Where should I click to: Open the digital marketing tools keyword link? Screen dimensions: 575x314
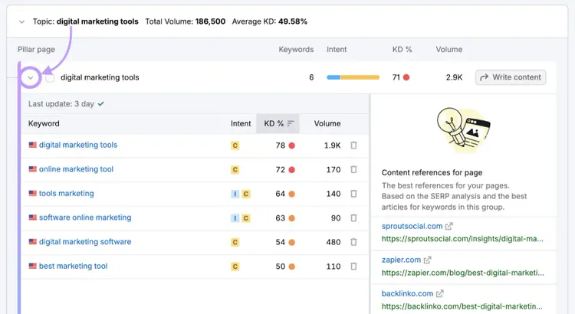coord(78,145)
